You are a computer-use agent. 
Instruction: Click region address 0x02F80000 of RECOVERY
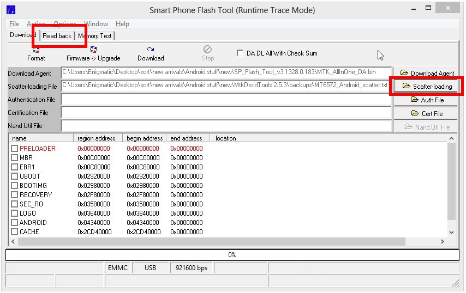click(x=94, y=195)
